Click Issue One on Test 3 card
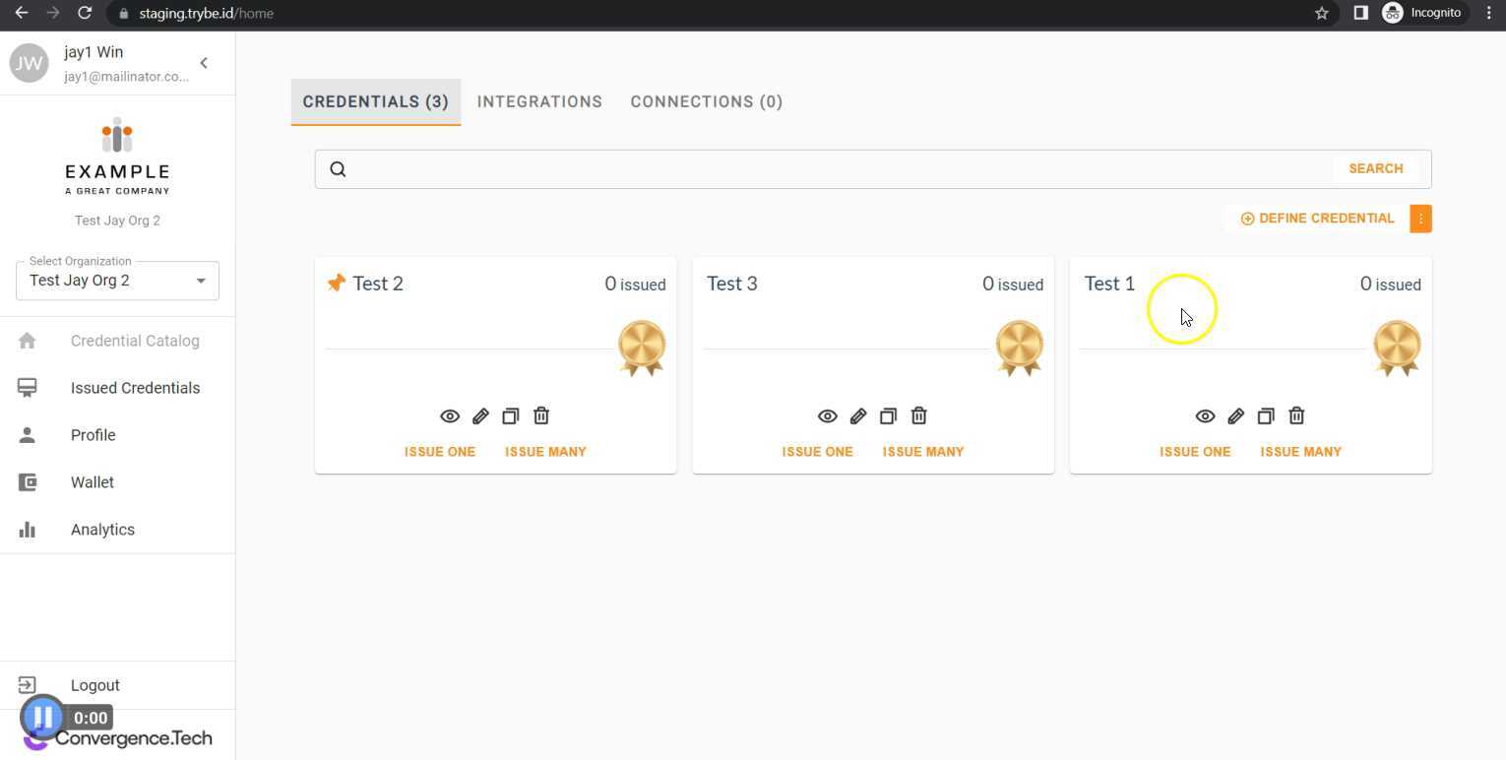This screenshot has height=760, width=1506. pyautogui.click(x=818, y=452)
